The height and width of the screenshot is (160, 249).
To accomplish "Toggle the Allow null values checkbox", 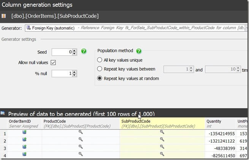I will [53, 63].
